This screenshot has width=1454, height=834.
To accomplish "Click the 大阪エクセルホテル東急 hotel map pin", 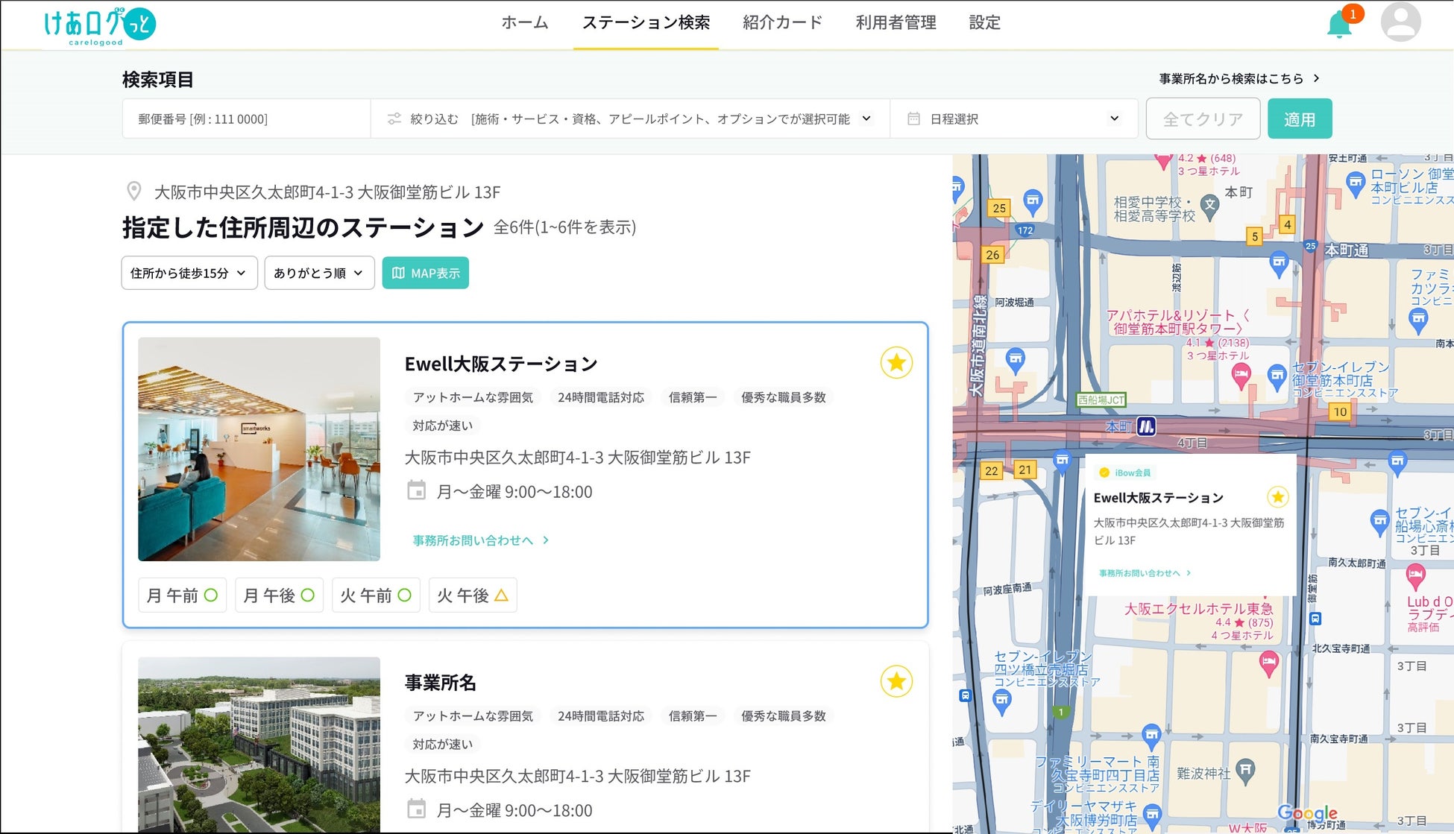I will pos(1268,661).
